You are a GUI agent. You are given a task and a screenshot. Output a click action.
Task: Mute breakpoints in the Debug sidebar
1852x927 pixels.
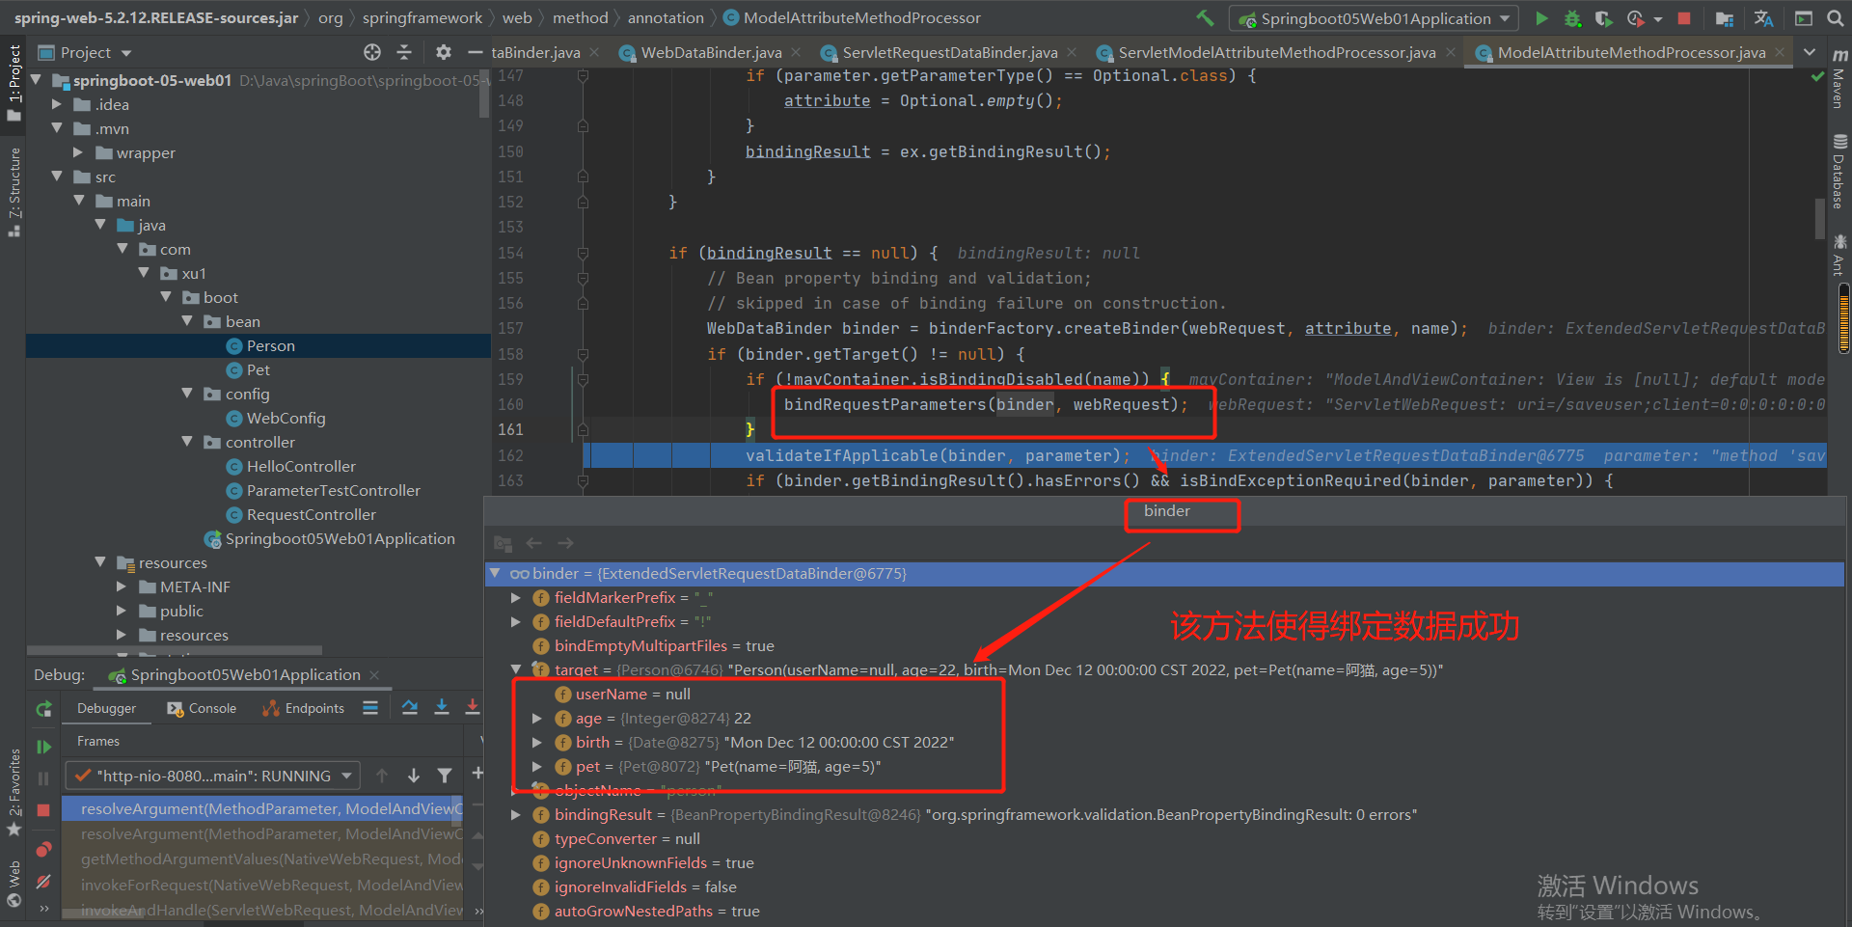43,882
